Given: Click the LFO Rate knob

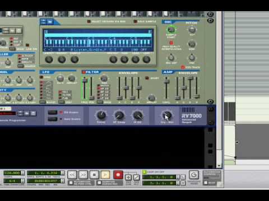Looking at the screenshot, I should pos(60,78).
